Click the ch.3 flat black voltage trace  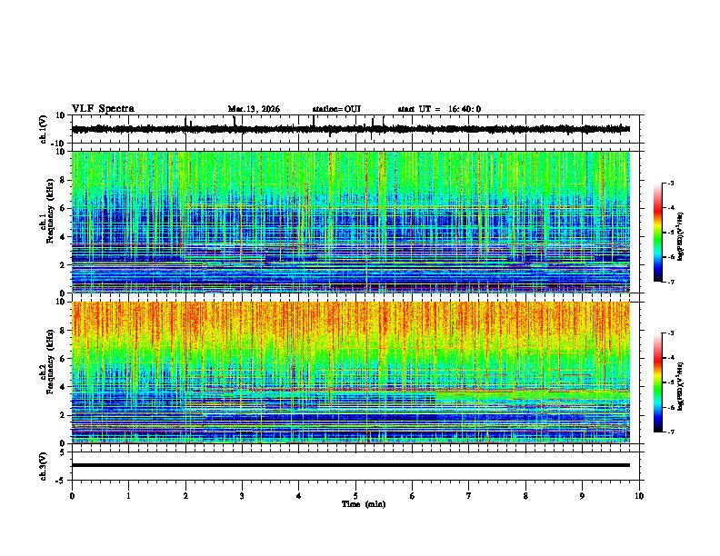[x=351, y=465]
